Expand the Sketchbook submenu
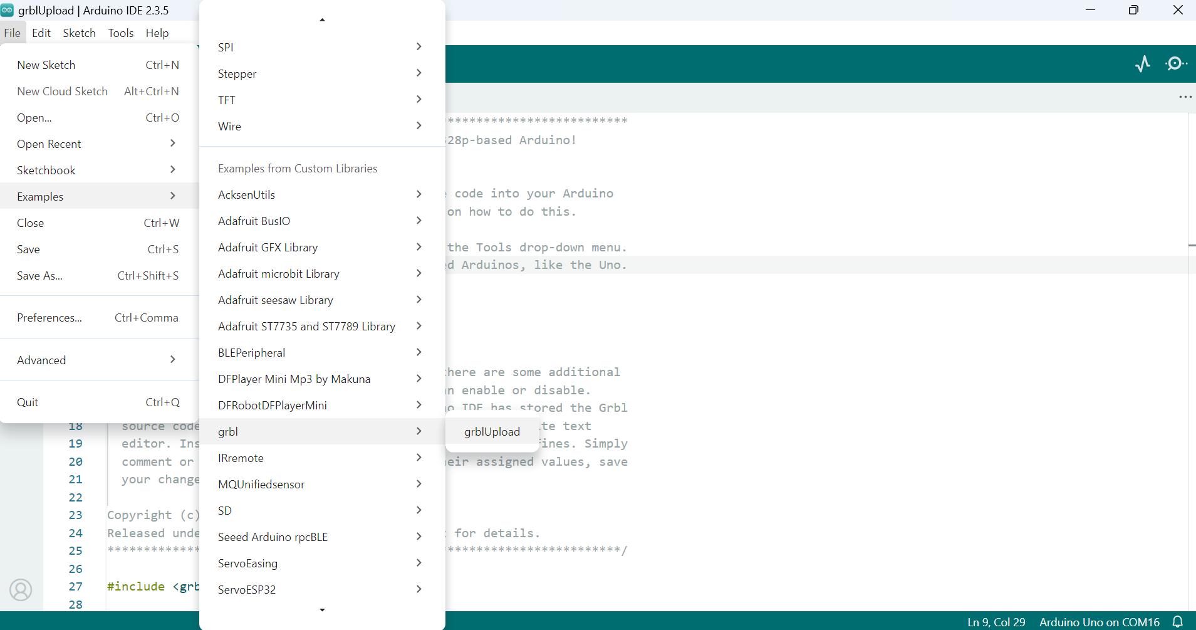1196x630 pixels. pyautogui.click(x=99, y=171)
